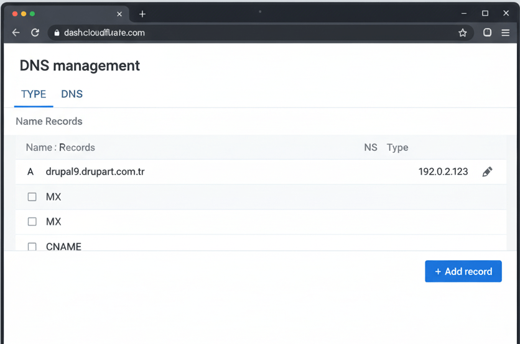Select the CNAME record checkbox
This screenshot has width=520, height=344.
[x=32, y=247]
